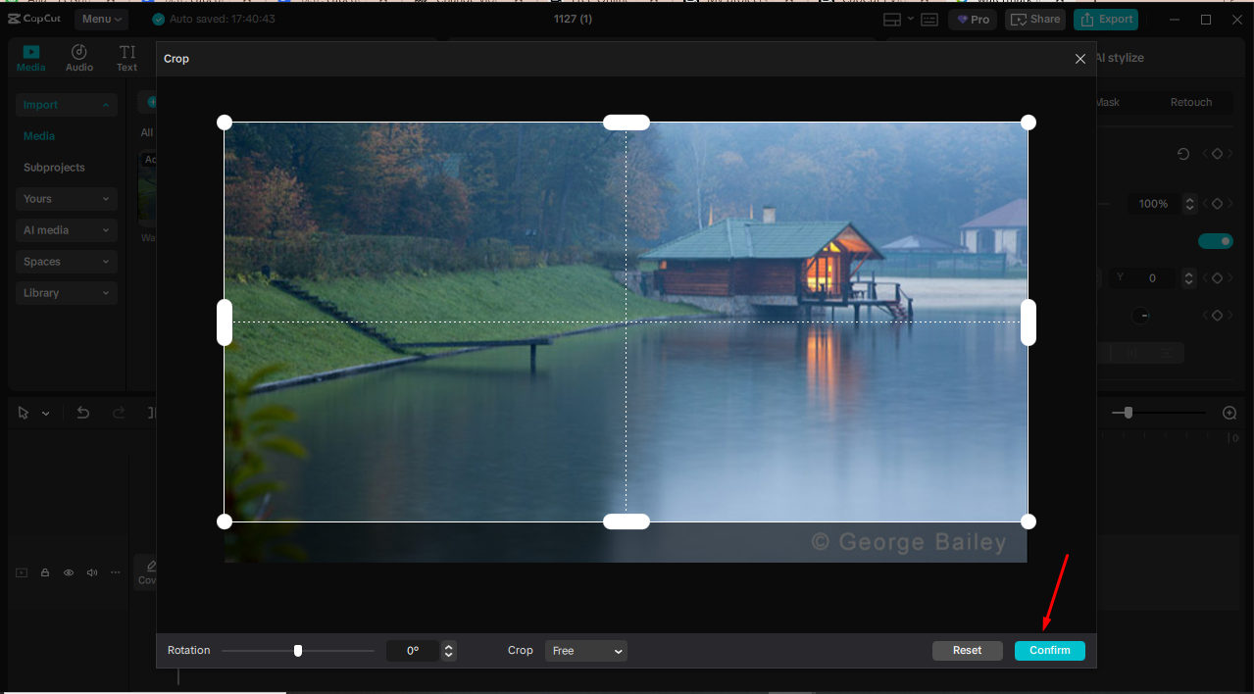Switch to the Retouch tab
The width and height of the screenshot is (1254, 694).
(1190, 102)
